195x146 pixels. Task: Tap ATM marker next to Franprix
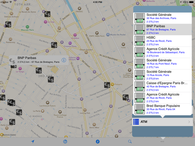(x=107, y=85)
